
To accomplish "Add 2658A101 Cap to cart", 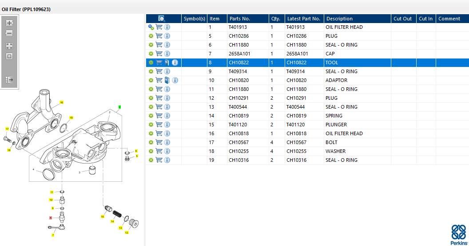I will [x=159, y=54].
